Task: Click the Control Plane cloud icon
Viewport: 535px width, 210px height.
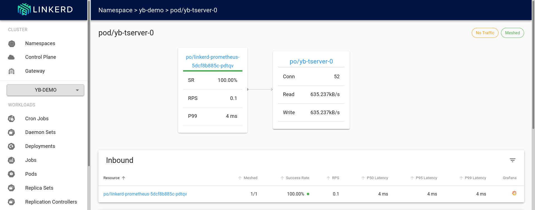Action: [11, 57]
